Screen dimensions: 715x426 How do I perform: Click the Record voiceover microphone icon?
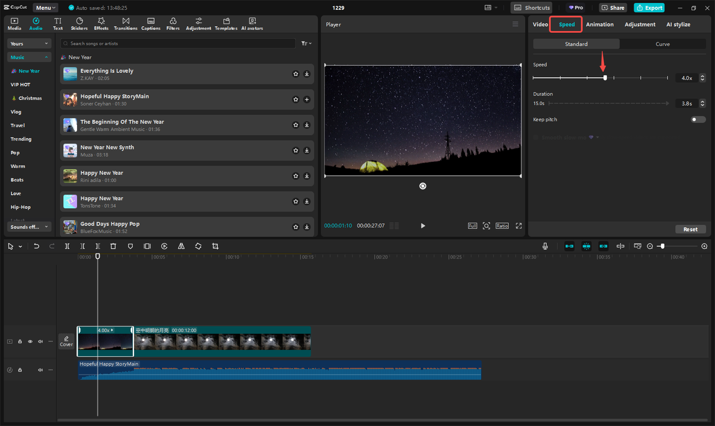(x=545, y=246)
